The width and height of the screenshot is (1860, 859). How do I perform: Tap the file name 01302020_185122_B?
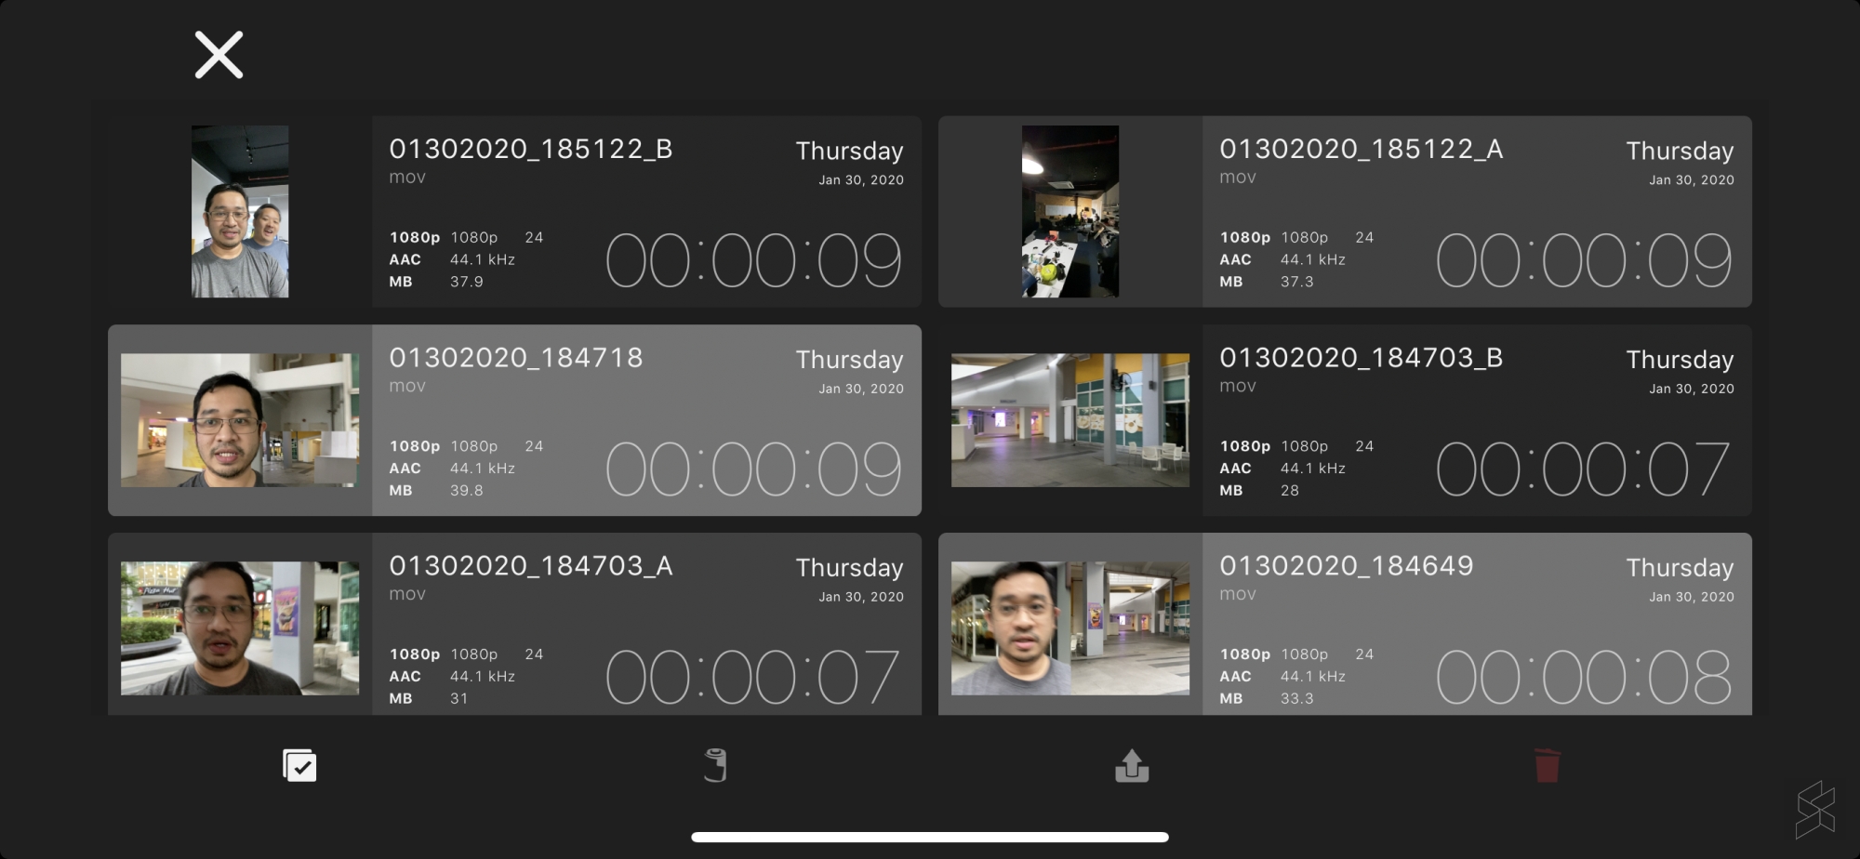click(530, 149)
